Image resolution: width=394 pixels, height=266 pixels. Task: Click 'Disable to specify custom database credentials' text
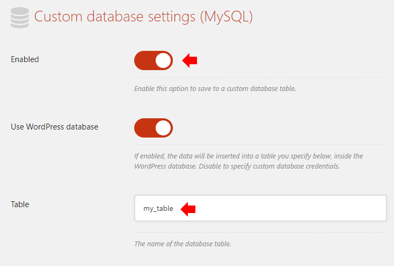pos(263,165)
